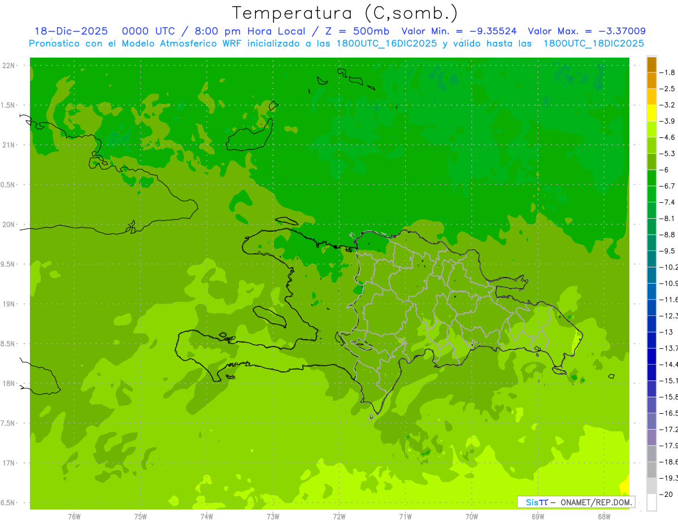Select the date text '18-Dic-2025'
The image size is (678, 524).
71,31
